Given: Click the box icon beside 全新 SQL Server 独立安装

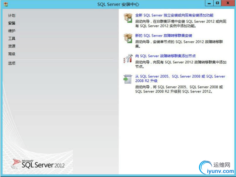Looking at the screenshot, I should [128, 18].
